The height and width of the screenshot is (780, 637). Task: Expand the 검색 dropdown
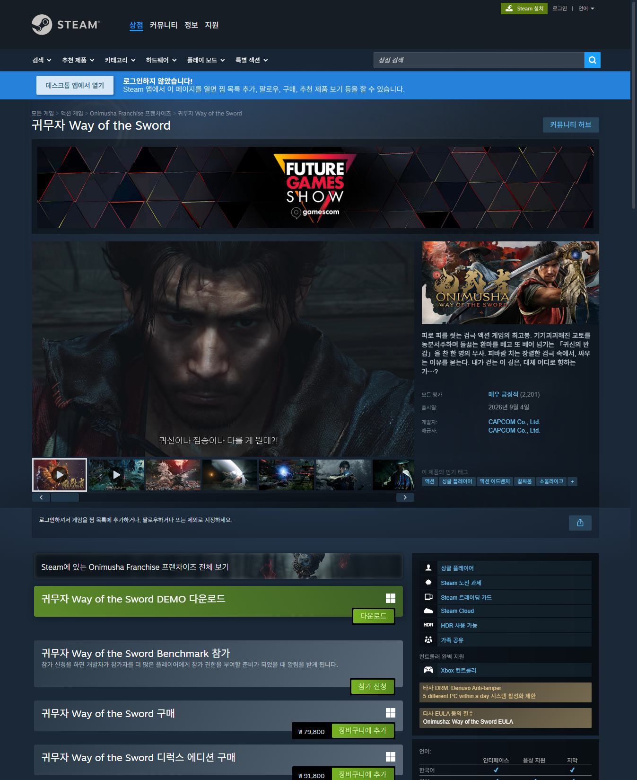[x=42, y=60]
